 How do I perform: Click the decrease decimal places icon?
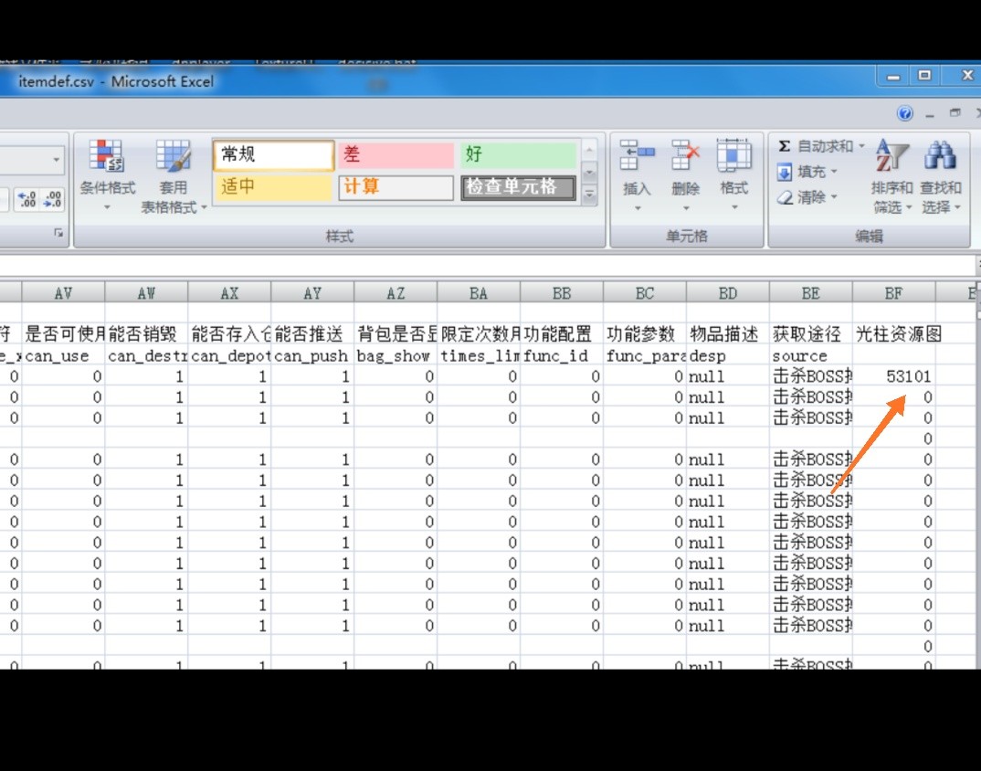point(53,199)
